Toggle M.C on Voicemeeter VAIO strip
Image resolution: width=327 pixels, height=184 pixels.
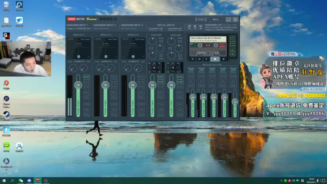[161, 104]
